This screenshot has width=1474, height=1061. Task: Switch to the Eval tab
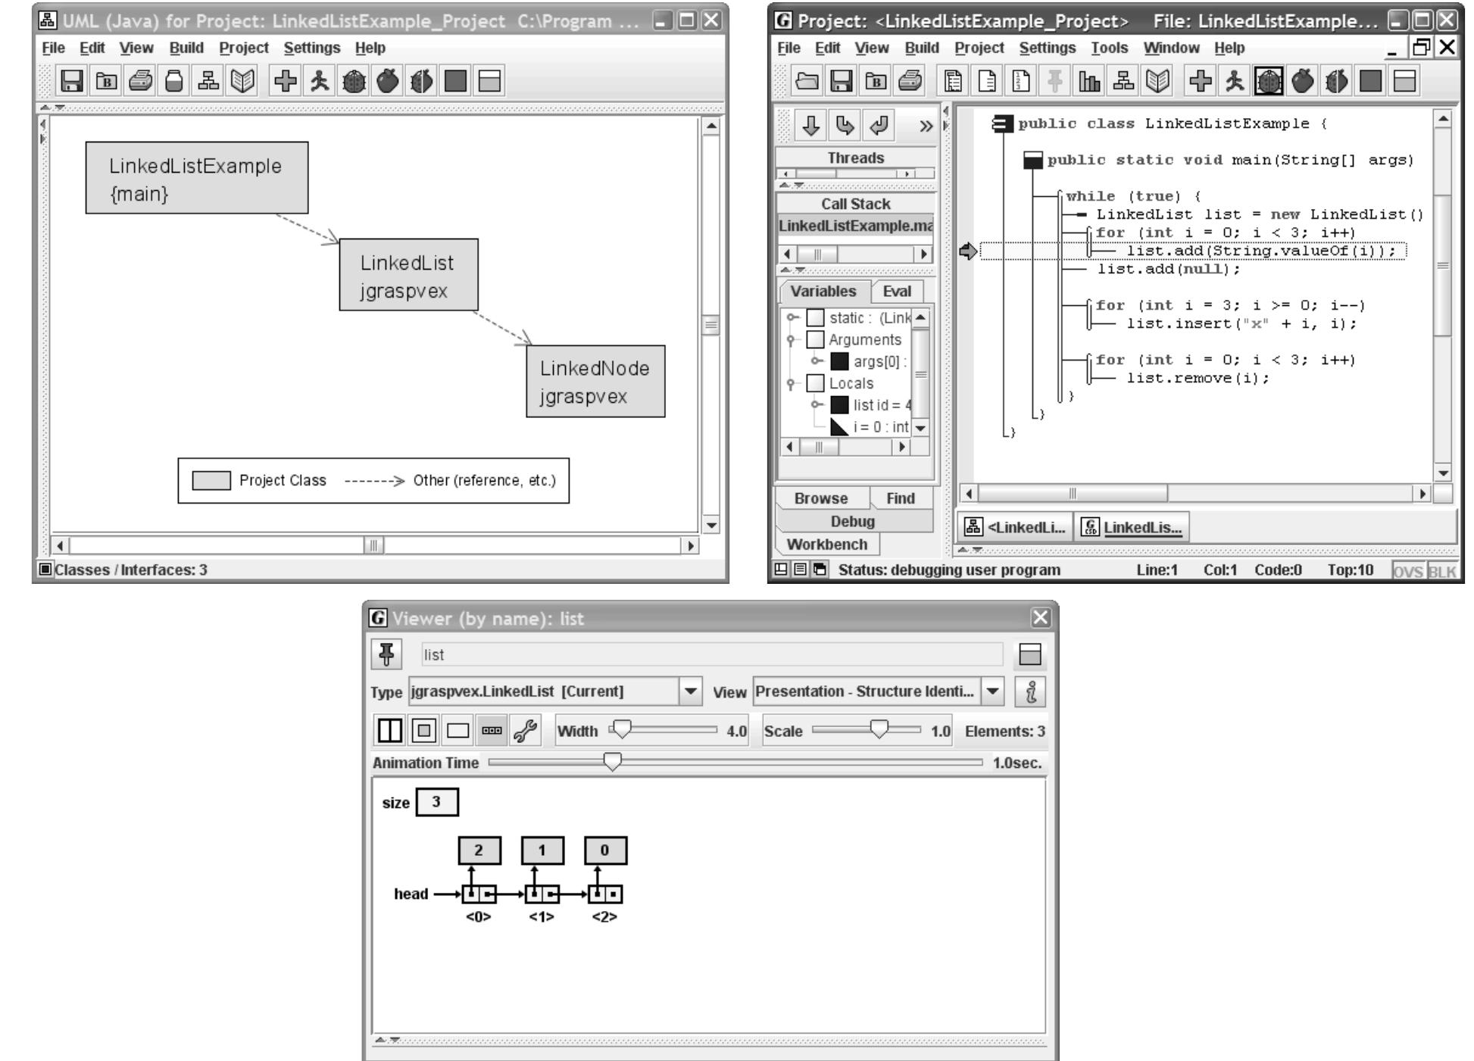click(898, 292)
